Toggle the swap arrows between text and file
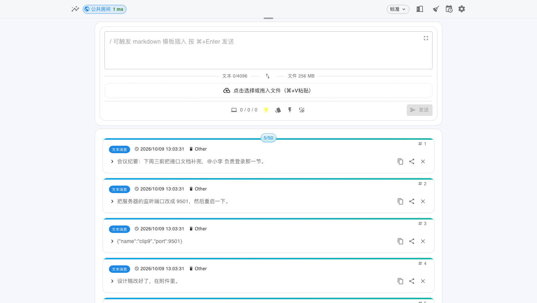The height and width of the screenshot is (303, 537). click(x=267, y=76)
